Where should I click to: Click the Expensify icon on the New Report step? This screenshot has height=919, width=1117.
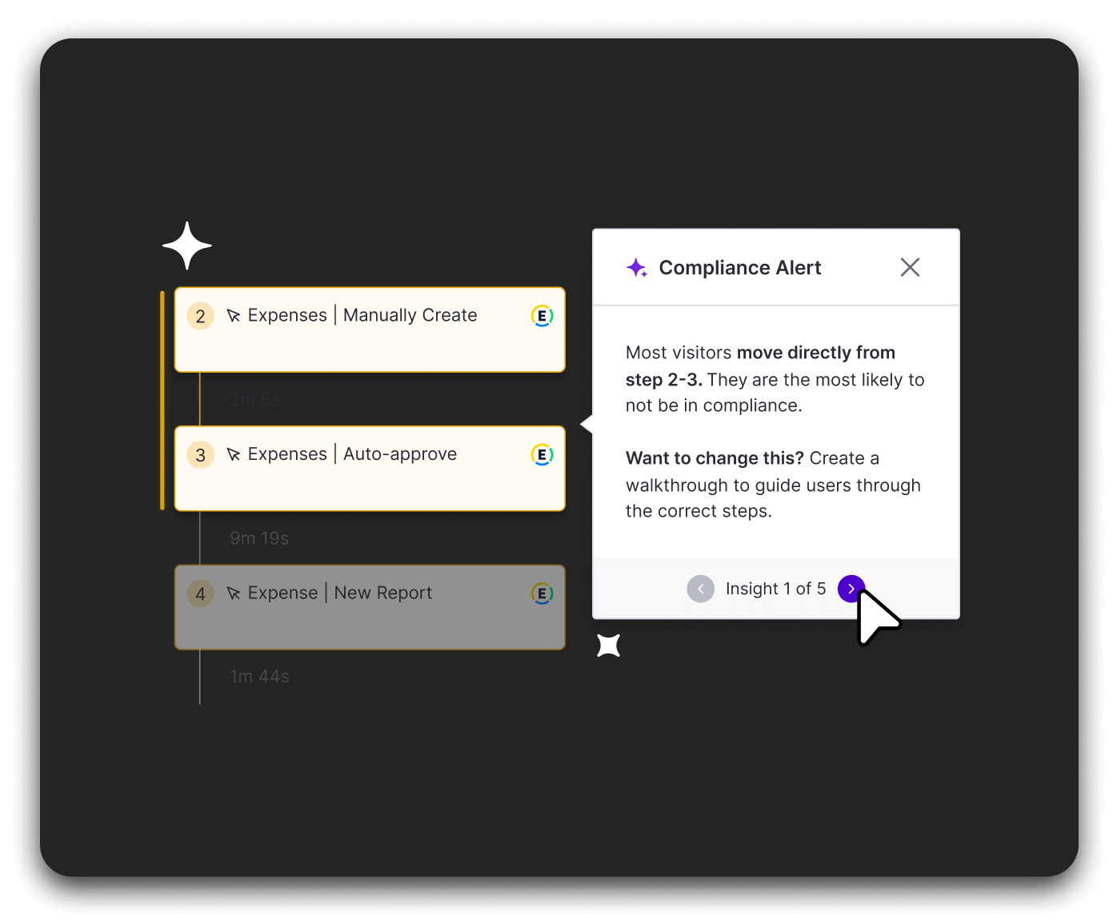(542, 593)
